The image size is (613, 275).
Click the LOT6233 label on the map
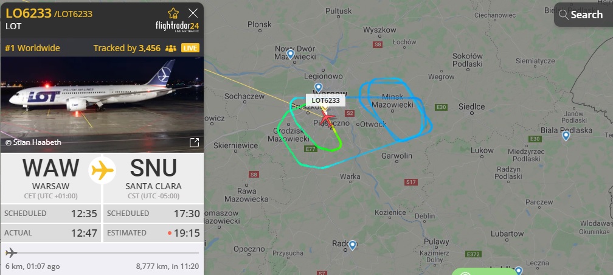pos(325,100)
